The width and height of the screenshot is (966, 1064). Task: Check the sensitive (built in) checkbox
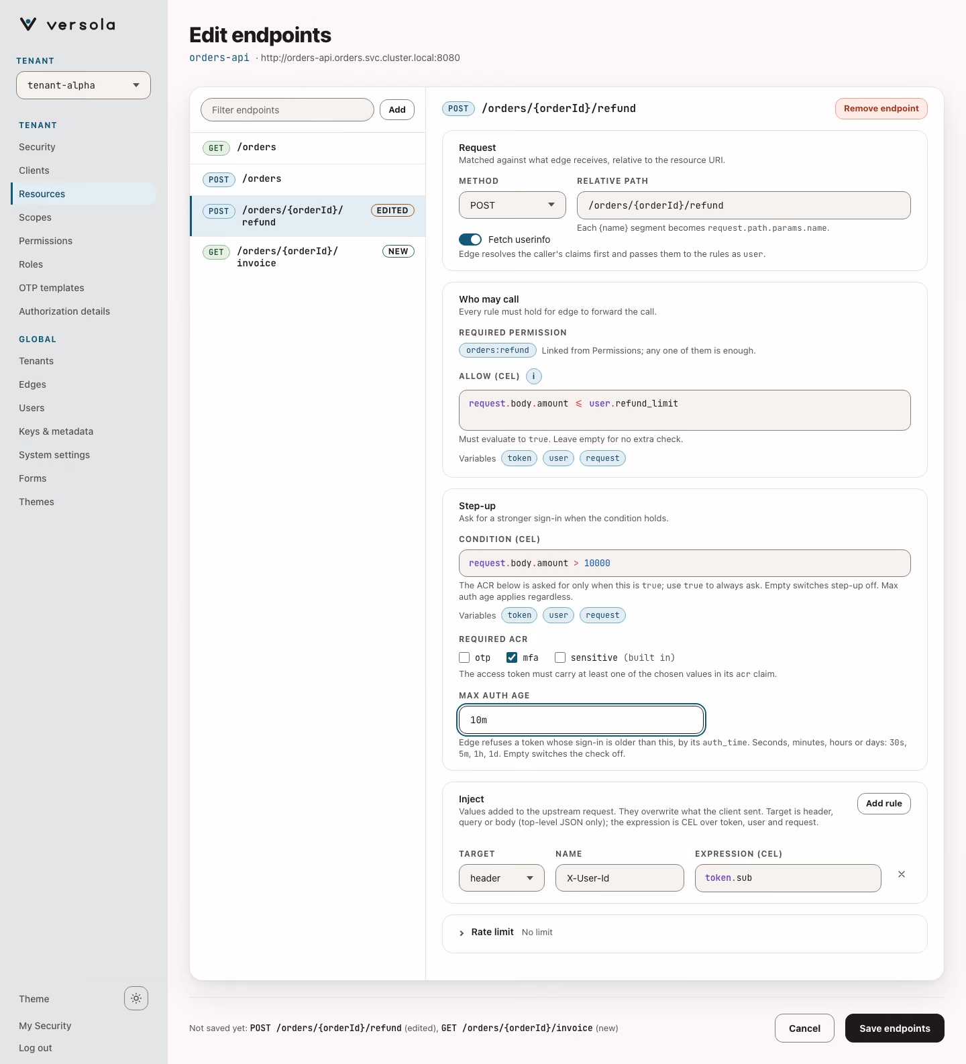(560, 657)
